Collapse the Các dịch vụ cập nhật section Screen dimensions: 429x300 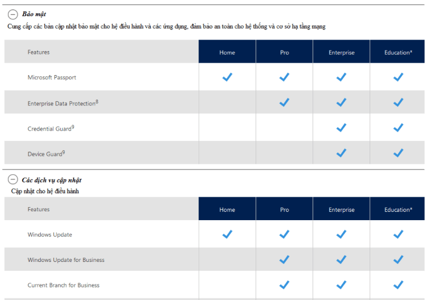coord(13,179)
